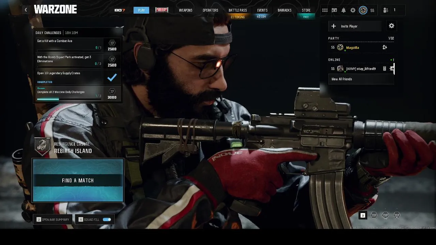
Task: Open party settings gear beside Invite Player
Action: click(x=391, y=26)
